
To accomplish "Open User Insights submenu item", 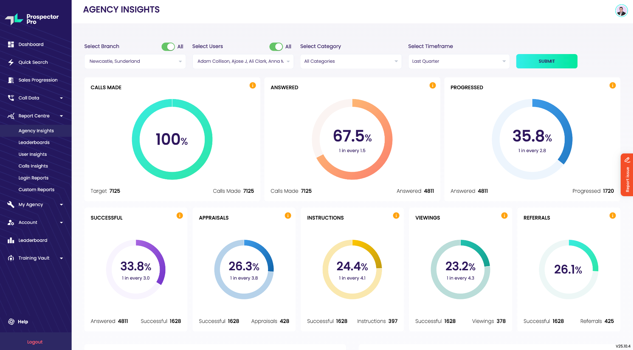I will [33, 154].
